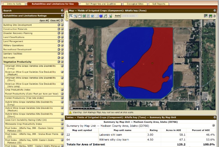Expand Crop Productivity Index item
Image resolution: width=219 pixels, height=147 pixels.
[62, 90]
